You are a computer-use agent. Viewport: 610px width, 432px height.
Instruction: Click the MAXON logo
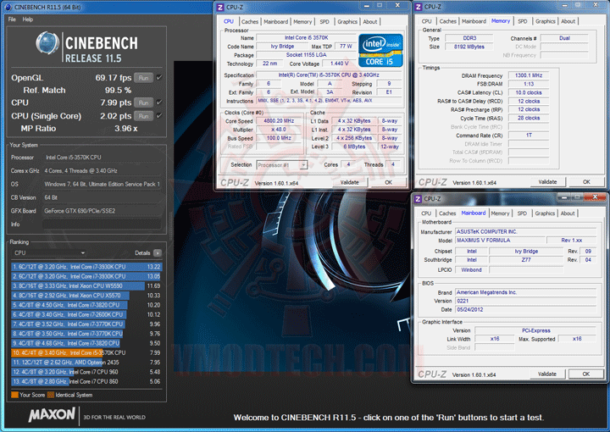pos(52,415)
